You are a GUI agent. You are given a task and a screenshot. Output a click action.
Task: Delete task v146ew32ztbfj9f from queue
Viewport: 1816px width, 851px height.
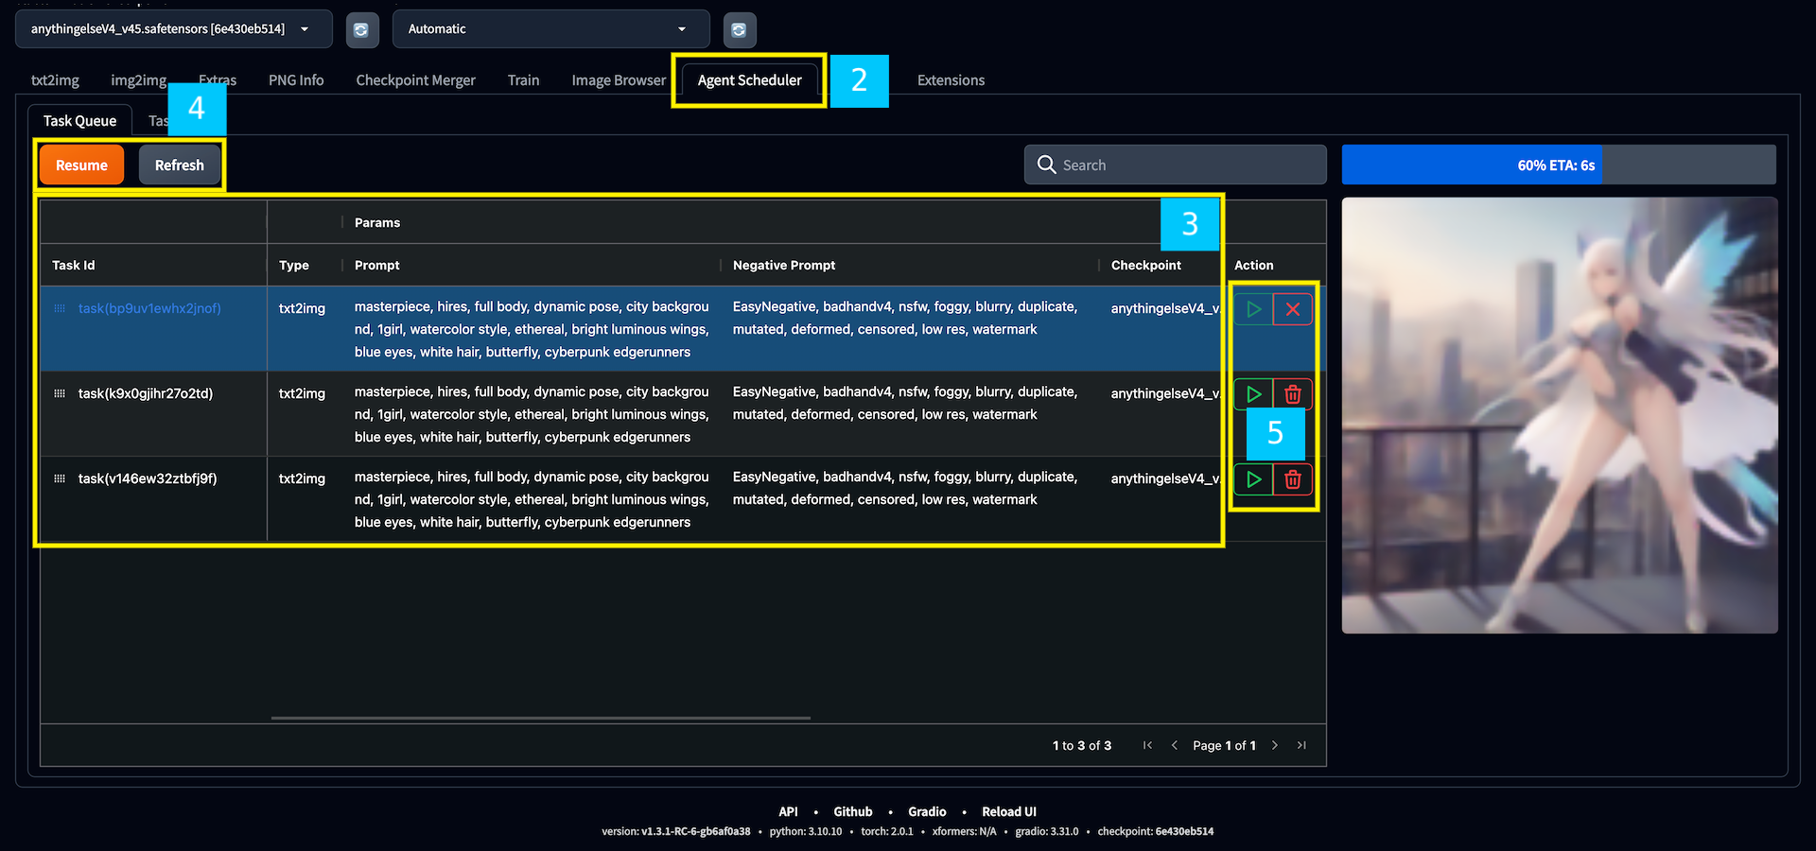1293,479
